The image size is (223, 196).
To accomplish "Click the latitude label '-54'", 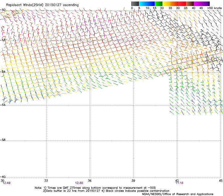I will coord(3,71).
